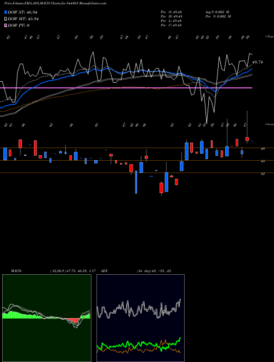Select the 'DOW ST: 46.94' legend label

tap(22, 12)
